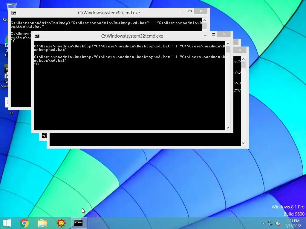
Task: Open File Explorer from taskbar
Action: point(43,223)
